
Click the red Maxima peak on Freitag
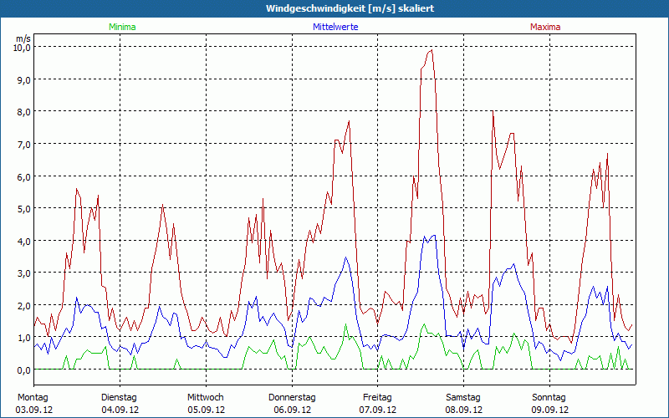click(432, 50)
